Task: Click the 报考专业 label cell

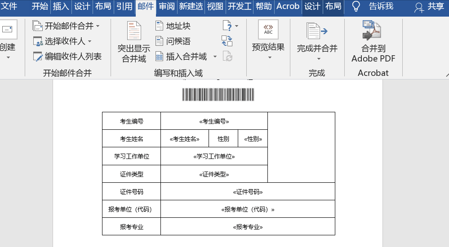Action: (131, 227)
